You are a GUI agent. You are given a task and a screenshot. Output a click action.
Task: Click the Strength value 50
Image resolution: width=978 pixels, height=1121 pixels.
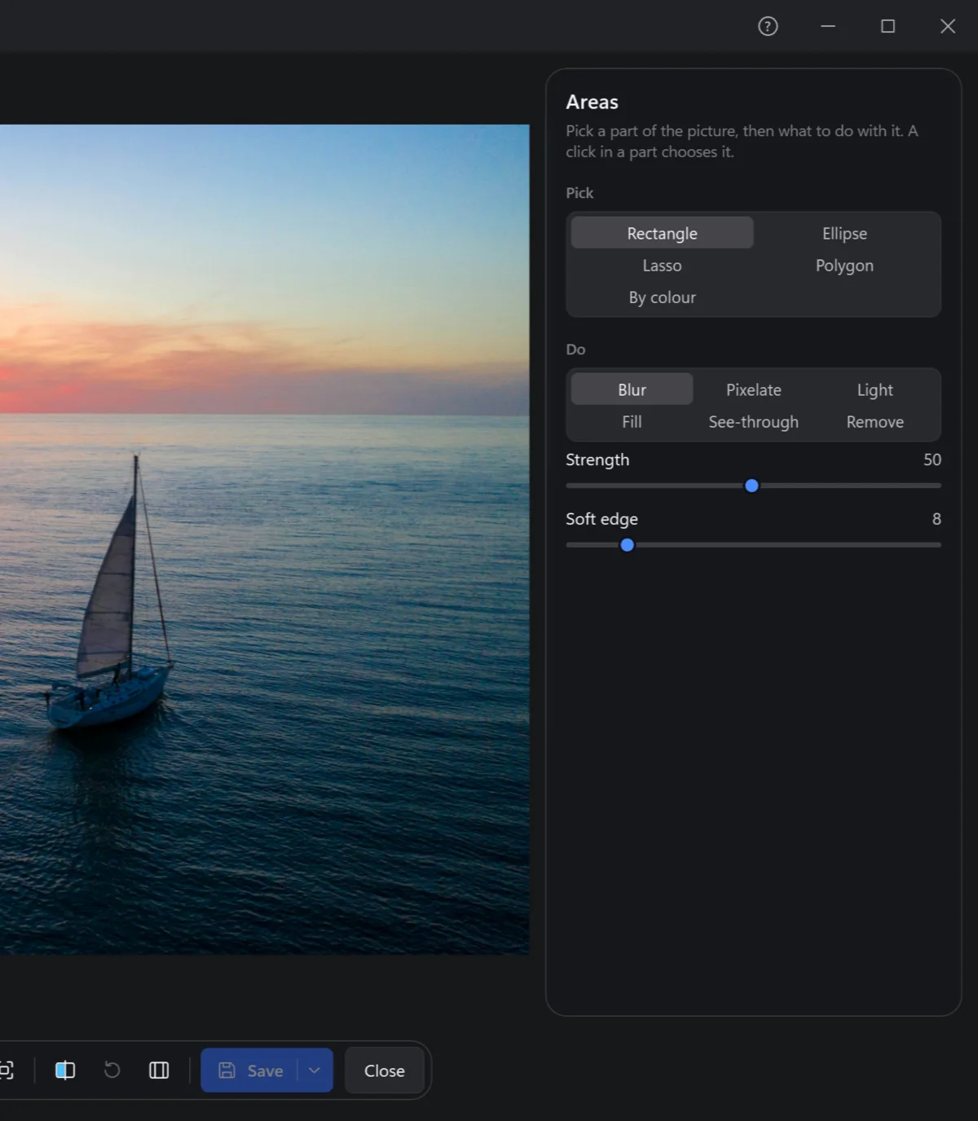coord(932,459)
